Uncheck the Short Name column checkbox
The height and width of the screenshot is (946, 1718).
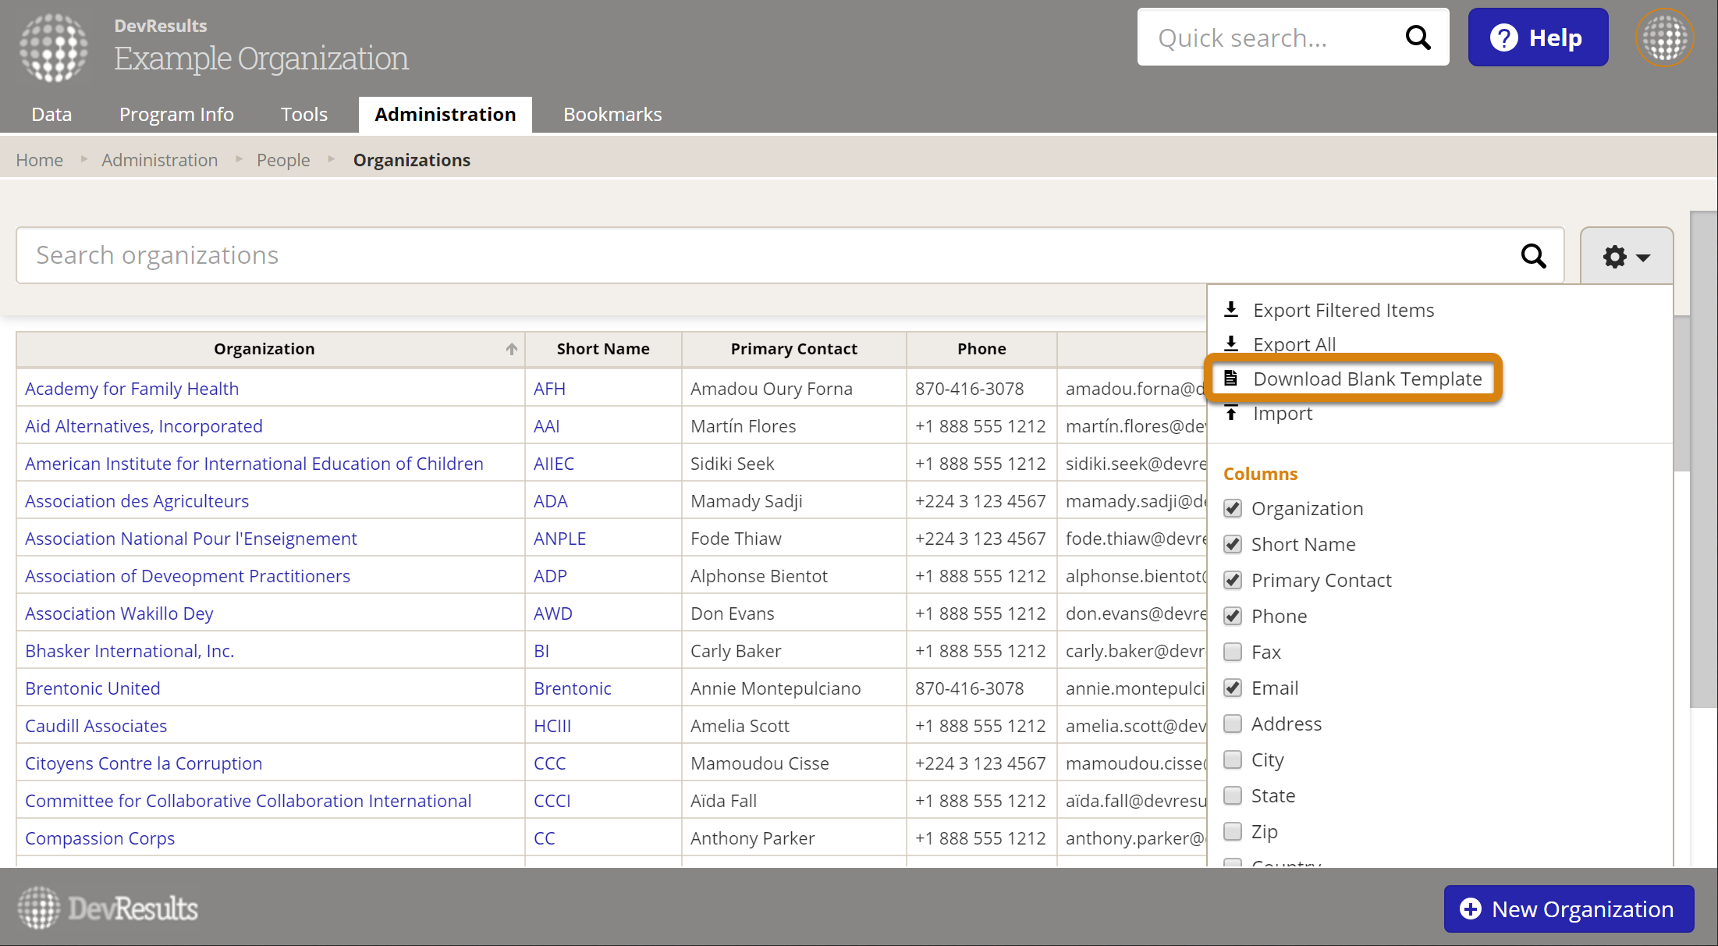click(x=1233, y=544)
